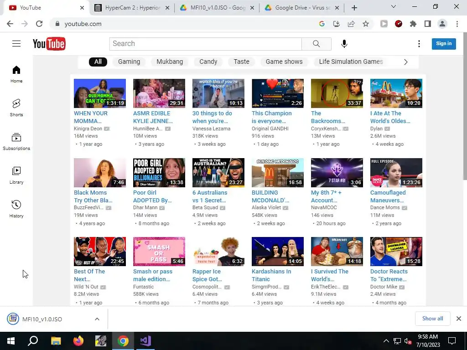Open tab search dropdown arrow
The image size is (467, 350).
pyautogui.click(x=394, y=6)
